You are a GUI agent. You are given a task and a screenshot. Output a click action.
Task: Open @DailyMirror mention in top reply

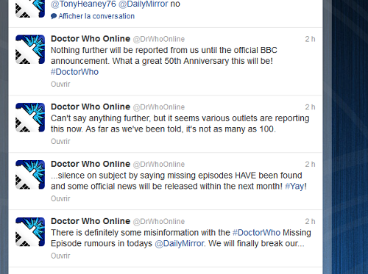click(144, 4)
